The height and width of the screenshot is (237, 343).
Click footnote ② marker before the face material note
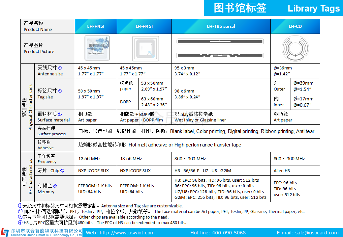tap(20, 211)
